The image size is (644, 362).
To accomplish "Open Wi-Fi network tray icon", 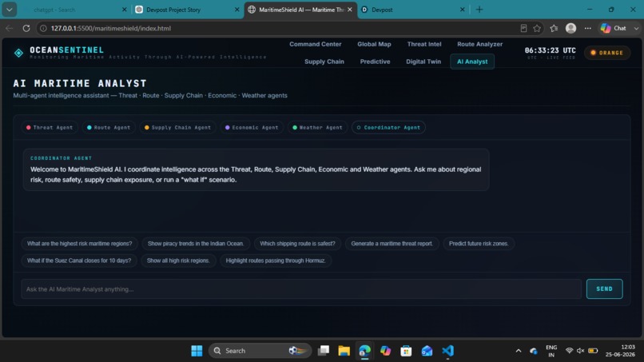I will coord(569,351).
